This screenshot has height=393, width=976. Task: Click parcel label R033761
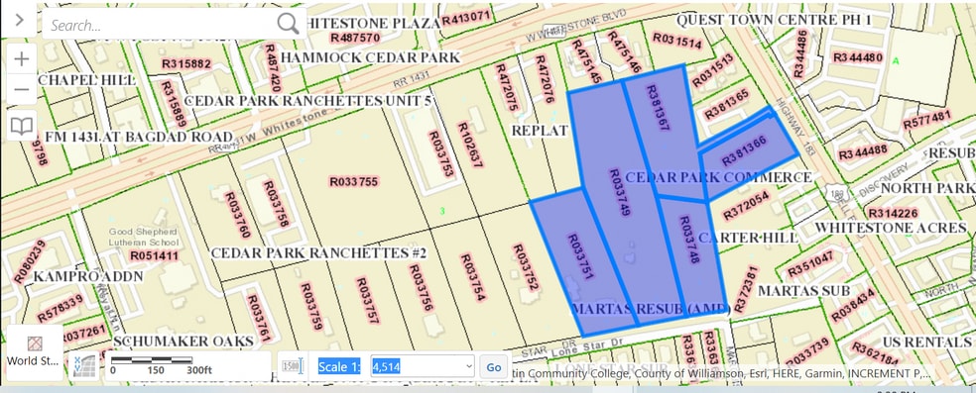[259, 318]
